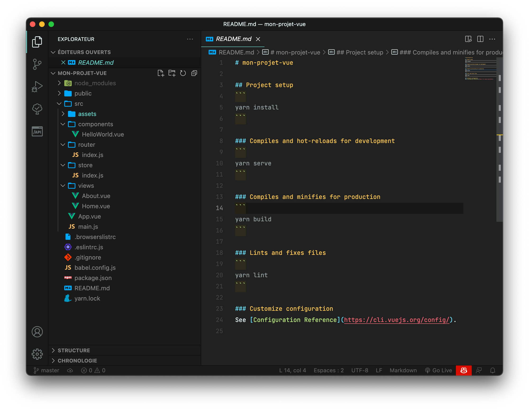This screenshot has height=410, width=529.
Task: Click the Source Control icon in sidebar
Action: tap(37, 64)
